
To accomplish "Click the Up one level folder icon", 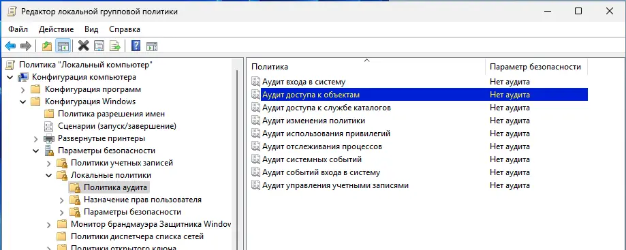I will click(x=47, y=46).
